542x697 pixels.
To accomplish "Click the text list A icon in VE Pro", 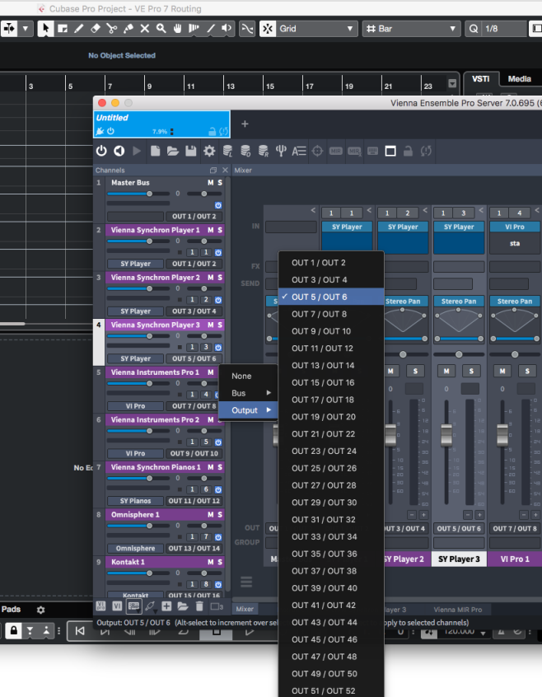I will pos(299,151).
